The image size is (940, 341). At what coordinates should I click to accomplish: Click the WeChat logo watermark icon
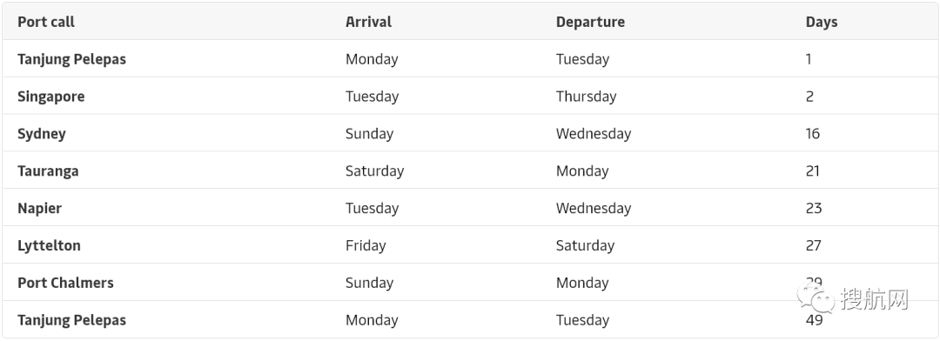816,298
